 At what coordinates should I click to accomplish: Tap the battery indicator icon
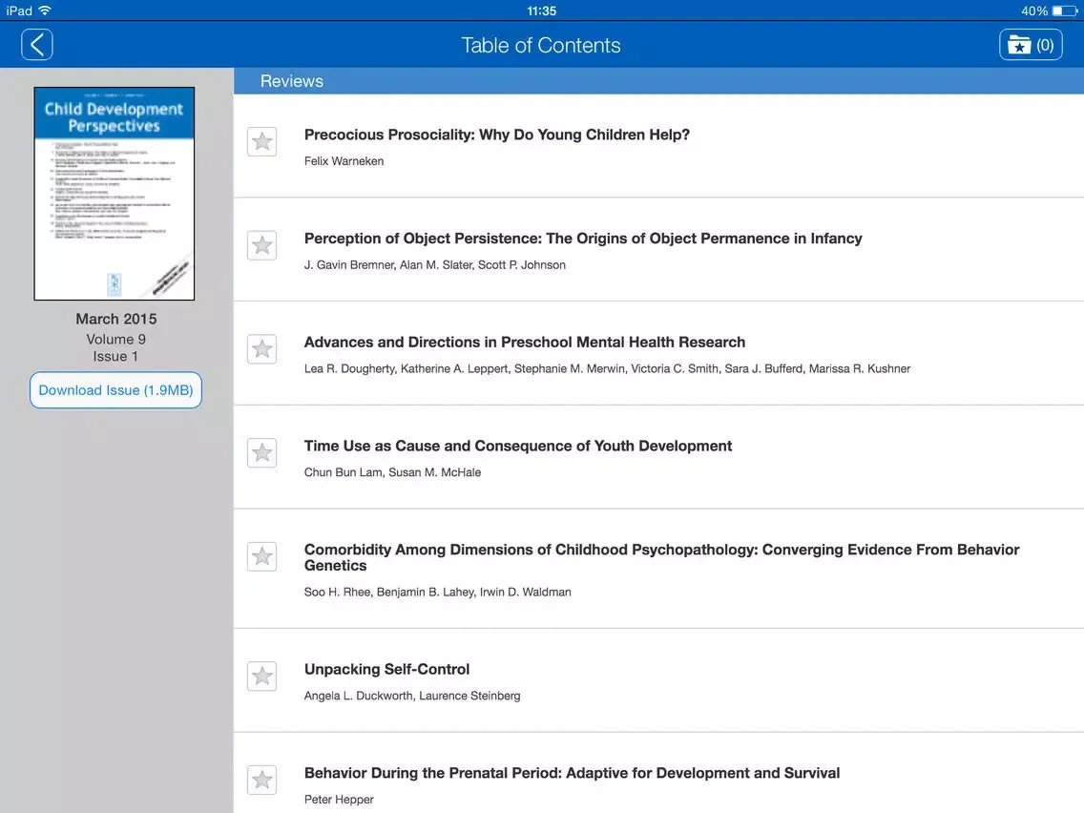[1065, 10]
